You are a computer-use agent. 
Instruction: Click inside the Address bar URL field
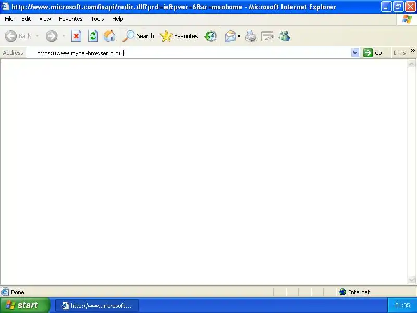(188, 53)
